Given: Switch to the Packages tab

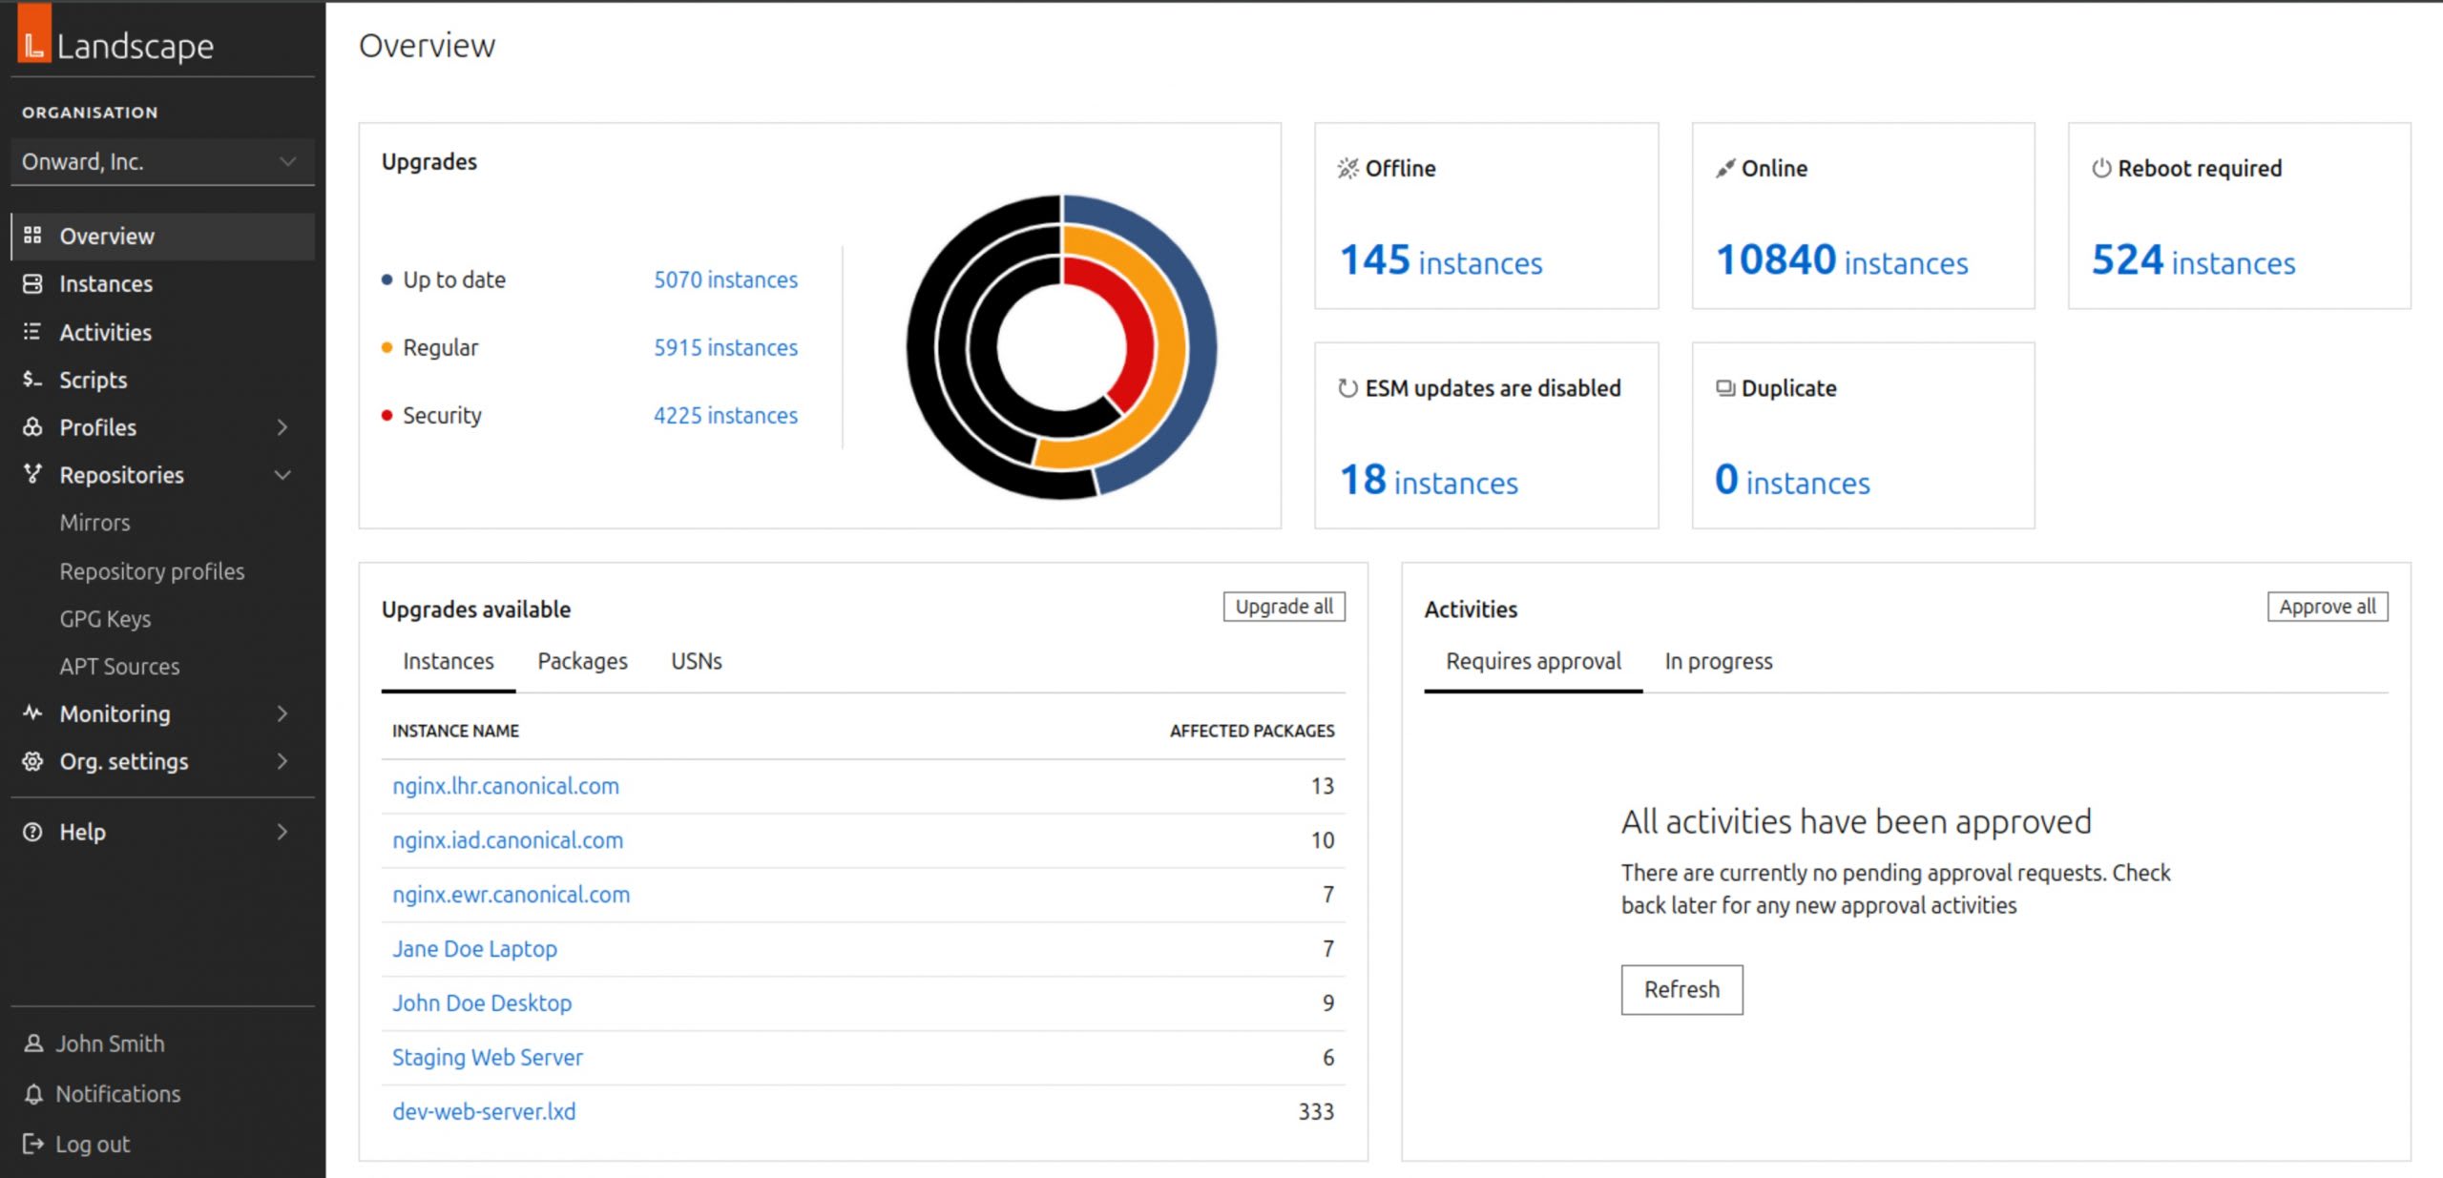Looking at the screenshot, I should point(582,661).
